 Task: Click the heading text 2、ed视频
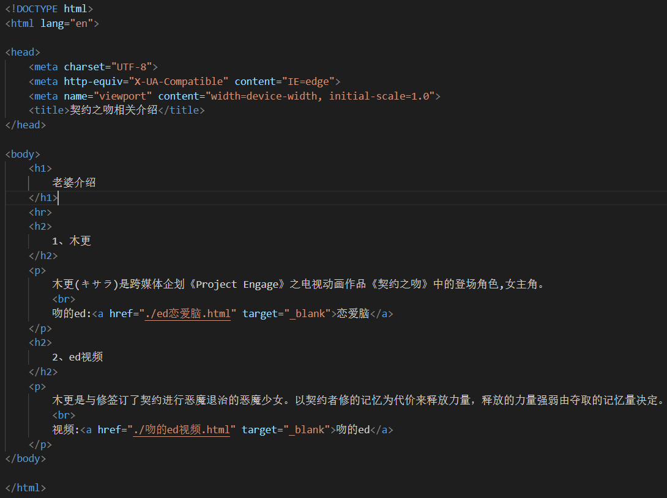click(78, 357)
